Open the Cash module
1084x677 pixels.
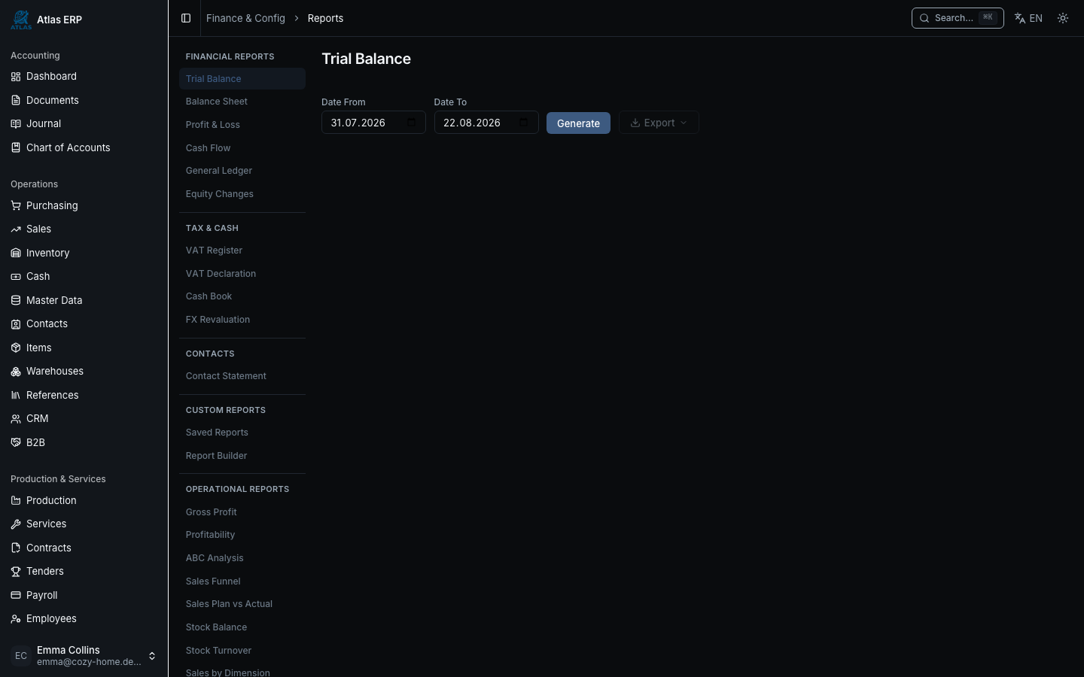[84, 276]
